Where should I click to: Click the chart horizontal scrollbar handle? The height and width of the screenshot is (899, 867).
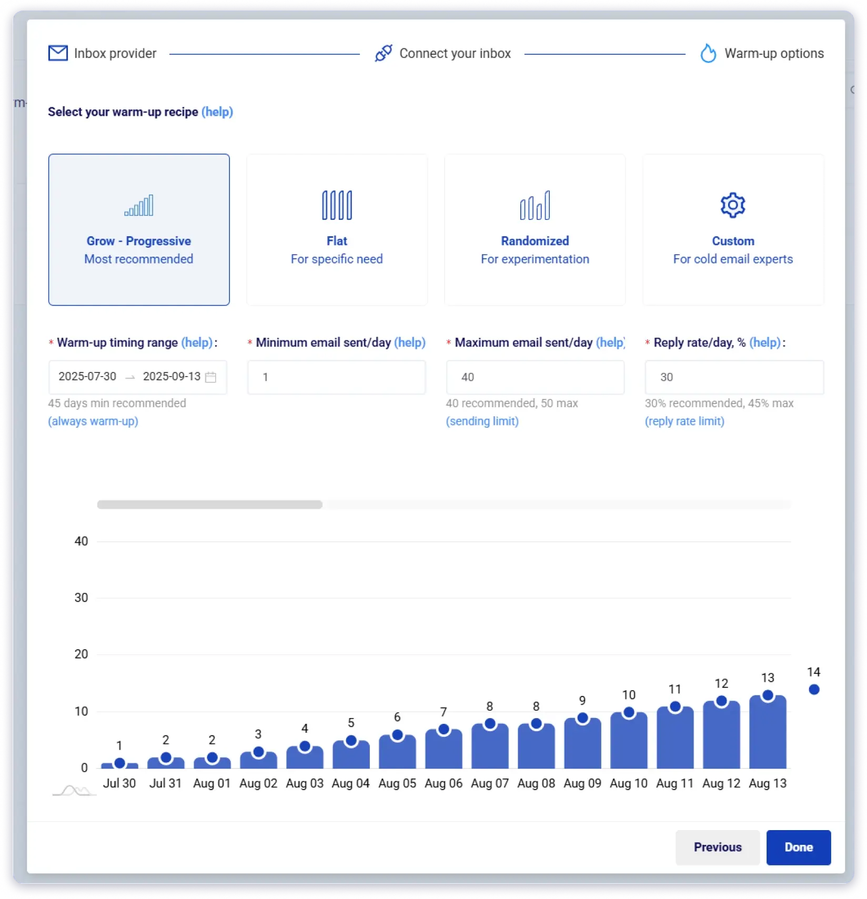209,504
